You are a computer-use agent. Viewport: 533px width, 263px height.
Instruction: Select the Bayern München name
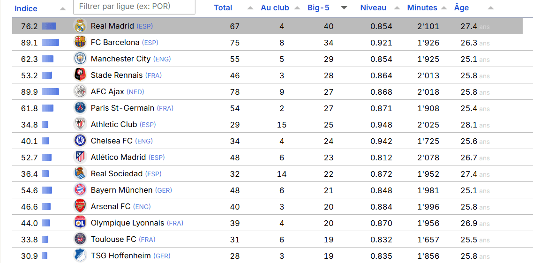(122, 190)
